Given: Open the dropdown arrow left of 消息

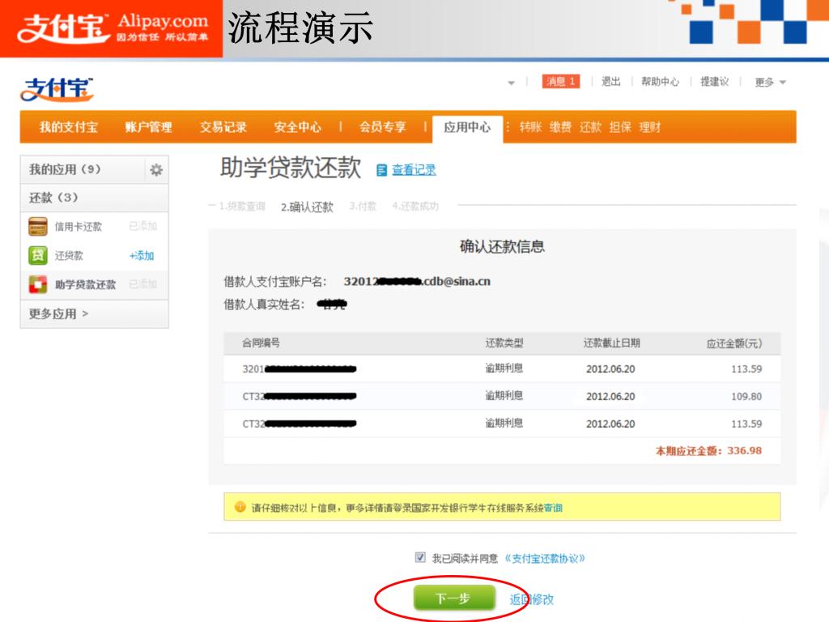Looking at the screenshot, I should [x=511, y=83].
